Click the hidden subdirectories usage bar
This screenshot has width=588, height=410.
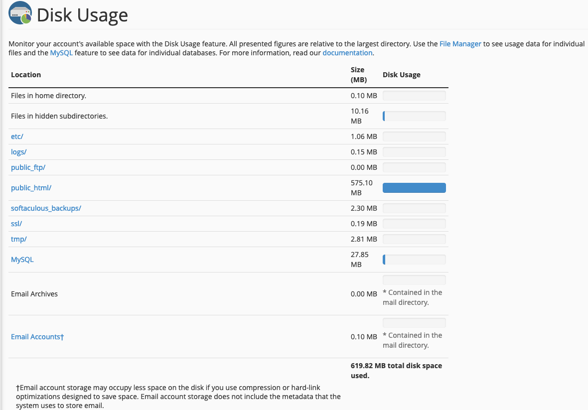point(414,116)
